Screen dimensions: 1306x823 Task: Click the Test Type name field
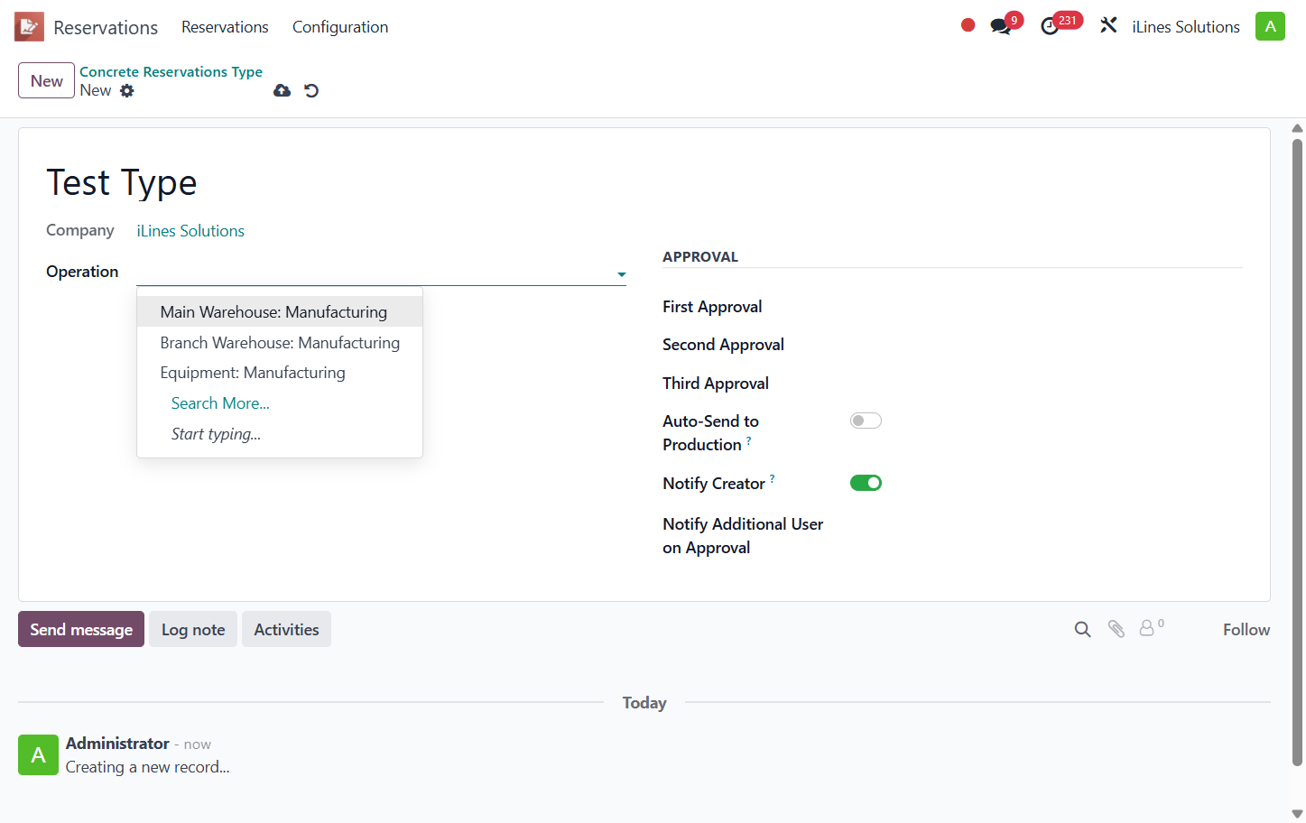click(122, 183)
